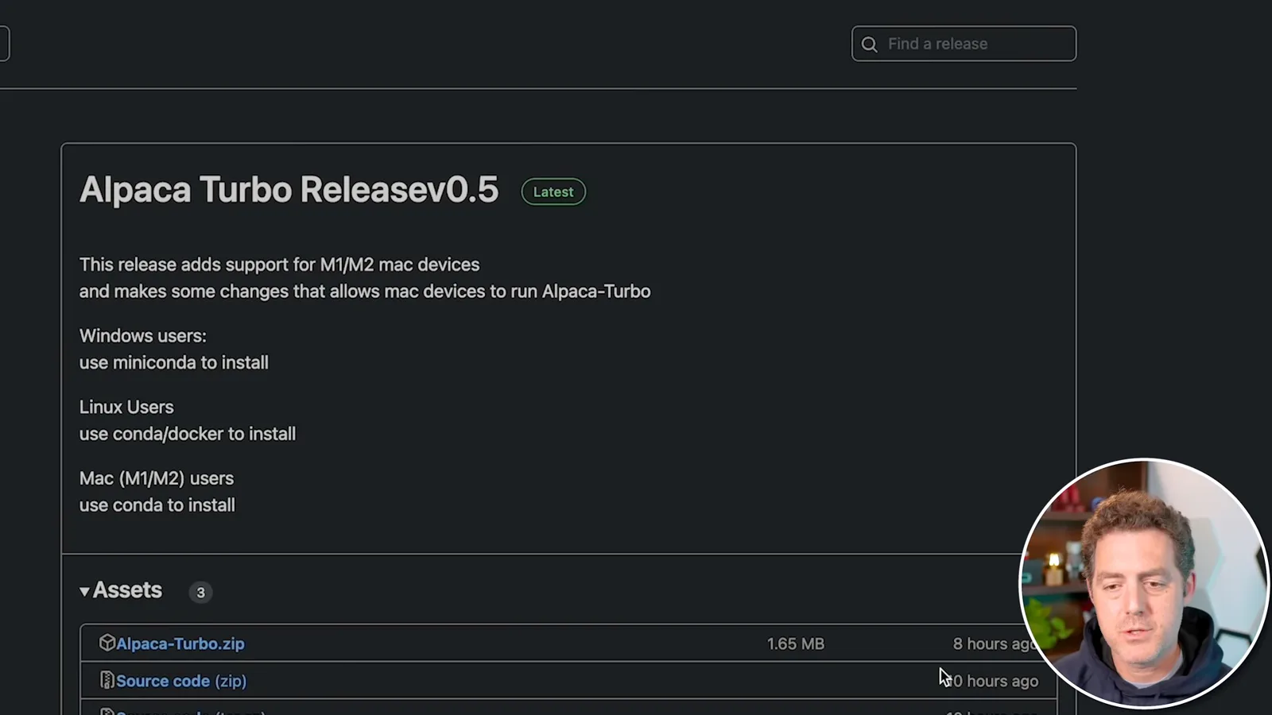Click the package icon beside Alpaca-Turbo.zip
Viewport: 1272px width, 715px height.
pyautogui.click(x=107, y=643)
